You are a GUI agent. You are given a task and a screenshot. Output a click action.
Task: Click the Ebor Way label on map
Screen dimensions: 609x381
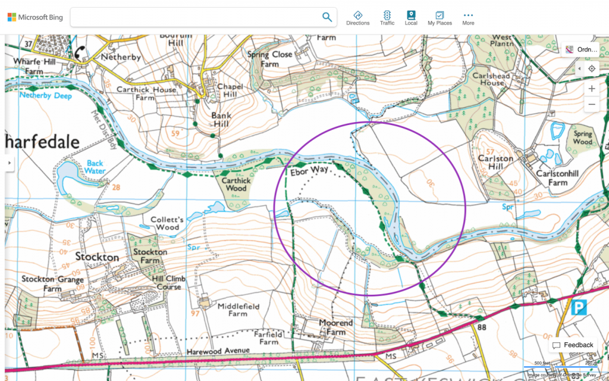(309, 171)
